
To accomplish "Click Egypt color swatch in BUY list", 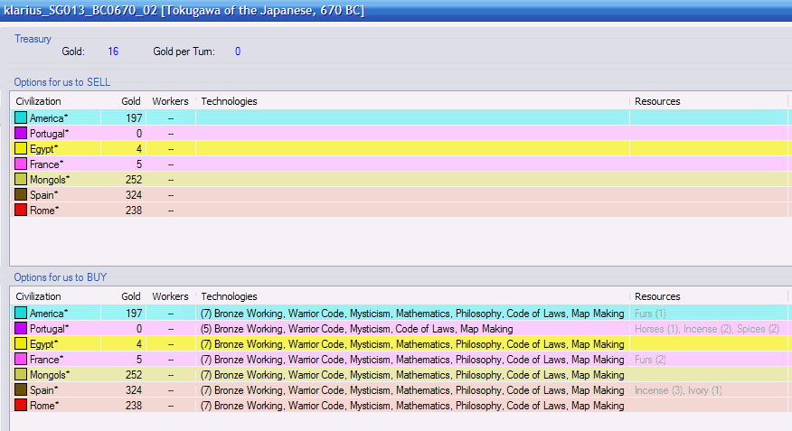I will [21, 343].
